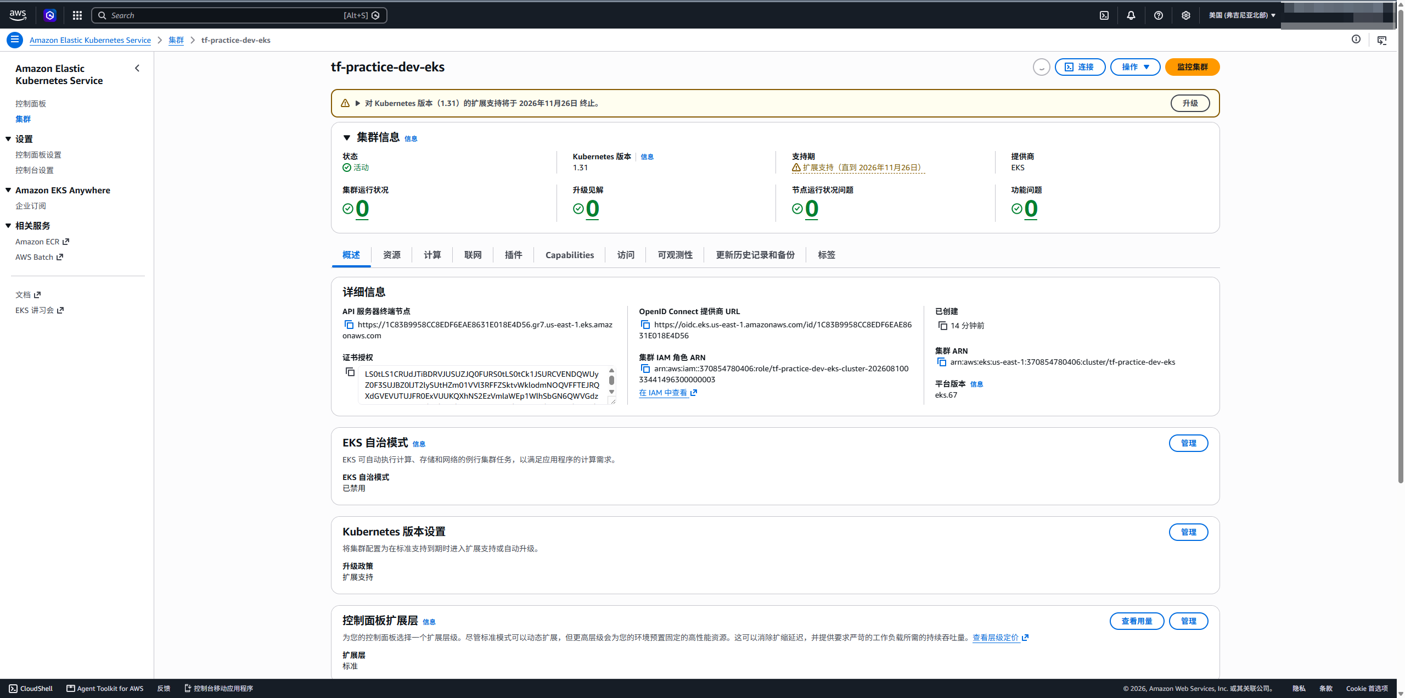Open the 升级见解 count of 0
The width and height of the screenshot is (1405, 698).
pos(592,209)
